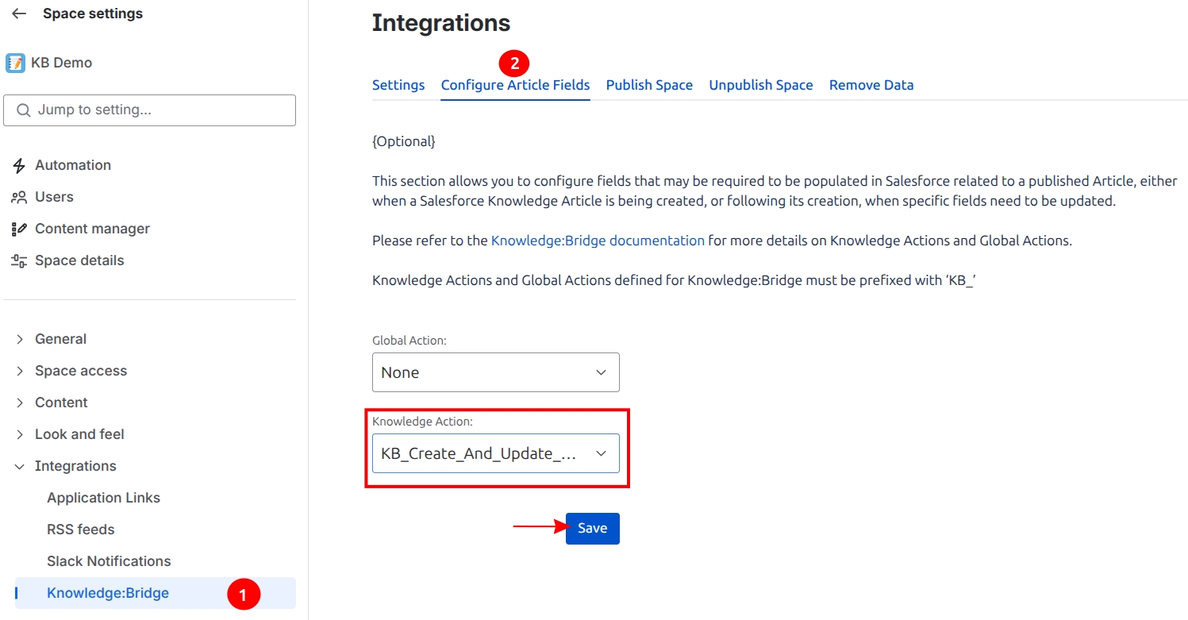Expand the General section

(x=20, y=339)
